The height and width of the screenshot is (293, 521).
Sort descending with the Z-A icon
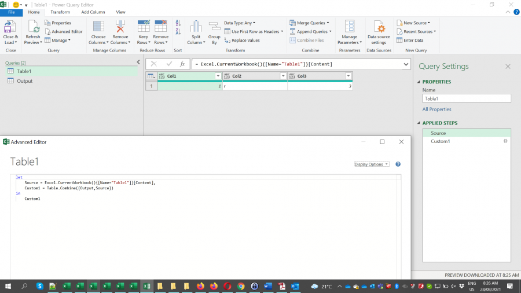click(x=178, y=32)
